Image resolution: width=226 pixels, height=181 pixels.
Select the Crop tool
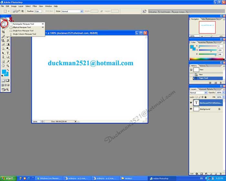3,32
